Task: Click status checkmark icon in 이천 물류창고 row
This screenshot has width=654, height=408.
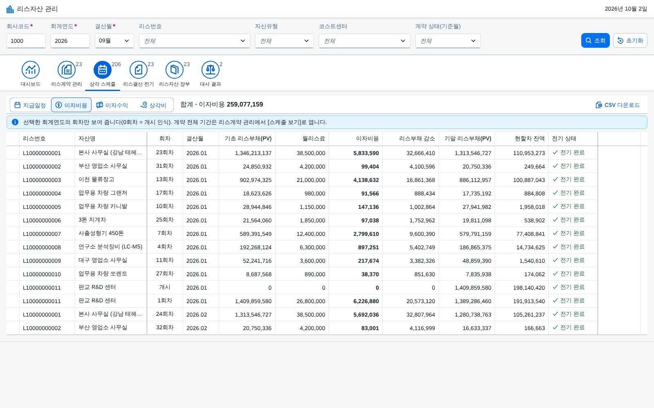Action: point(555,179)
